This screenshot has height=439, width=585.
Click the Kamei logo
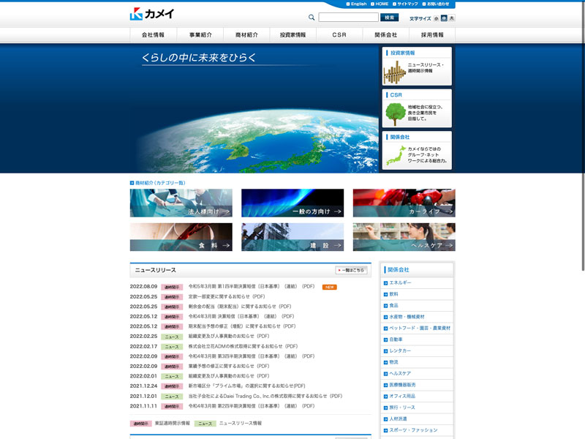tap(152, 13)
